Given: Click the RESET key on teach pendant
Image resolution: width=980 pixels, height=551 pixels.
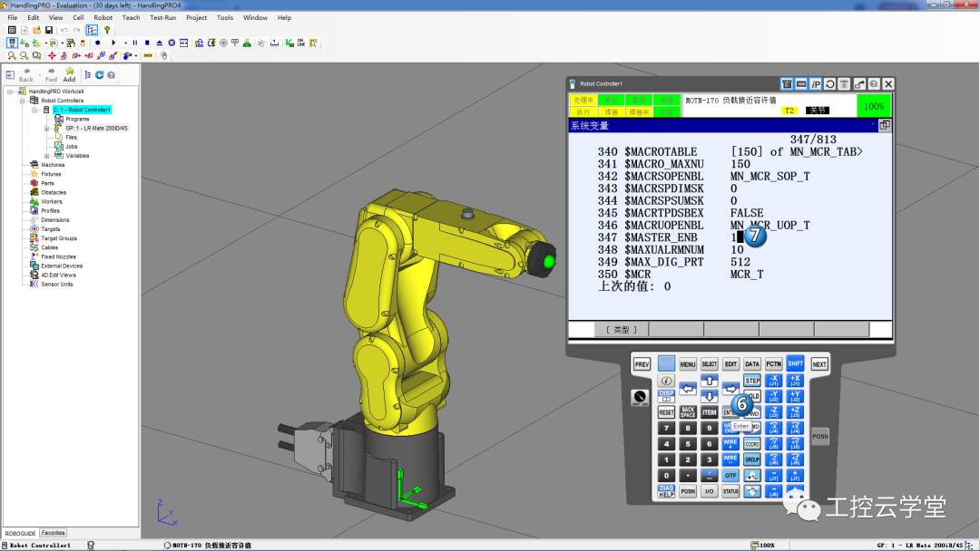Looking at the screenshot, I should click(x=666, y=412).
